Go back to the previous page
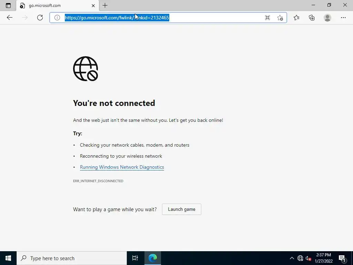 (9, 18)
